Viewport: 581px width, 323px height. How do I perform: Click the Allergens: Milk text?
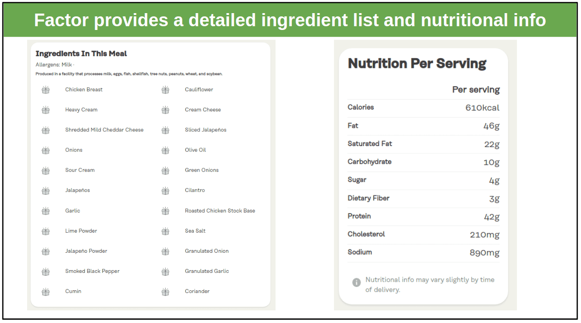[x=54, y=65]
